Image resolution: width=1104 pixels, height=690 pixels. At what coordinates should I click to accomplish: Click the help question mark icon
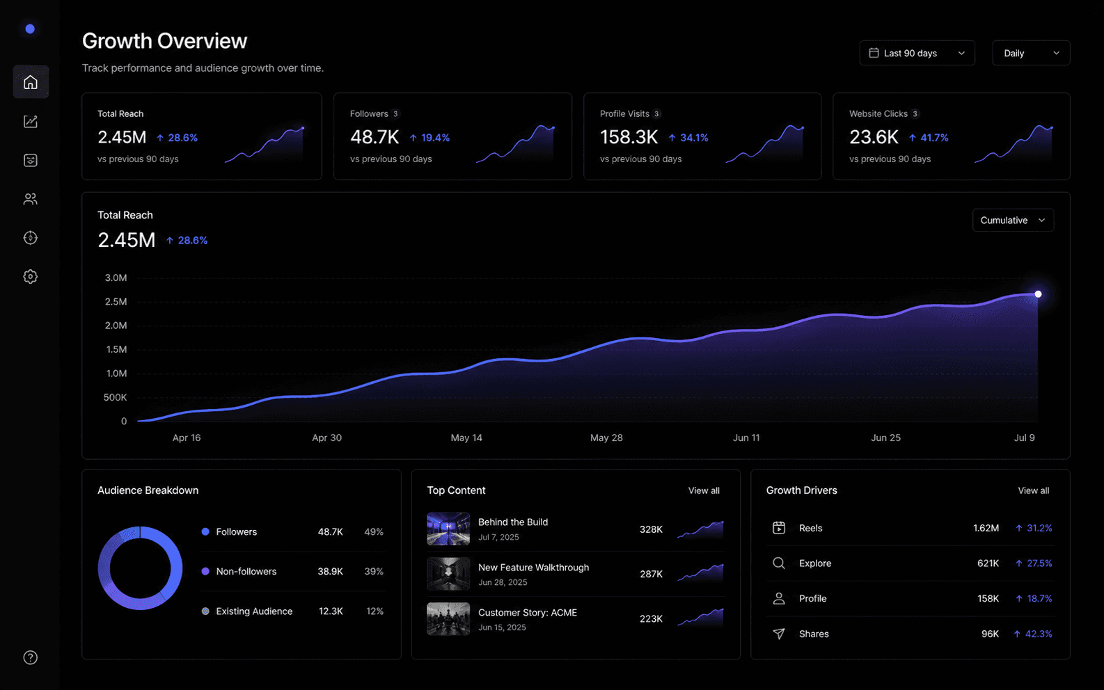pyautogui.click(x=31, y=657)
